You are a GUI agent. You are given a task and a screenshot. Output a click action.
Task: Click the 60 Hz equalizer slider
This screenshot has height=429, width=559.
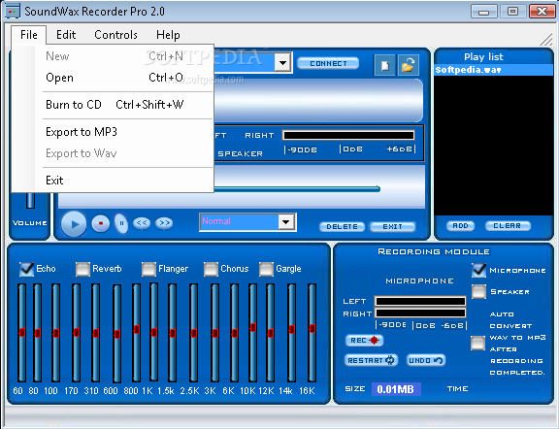(x=22, y=333)
